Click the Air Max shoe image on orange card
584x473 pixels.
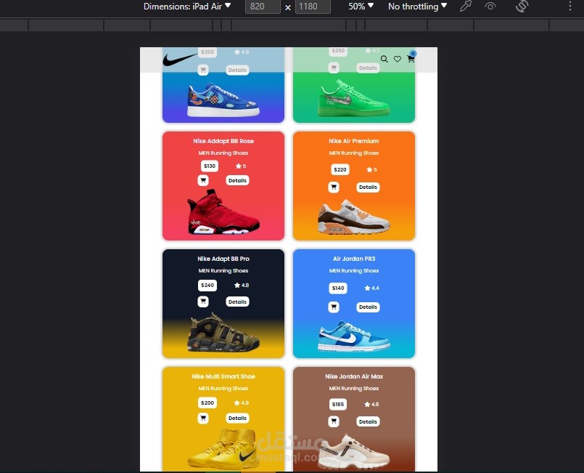[354, 217]
